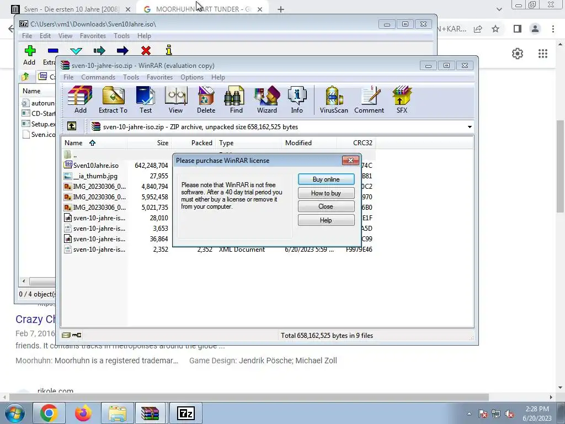Bookmark page with star icon
Screen dimensions: 565x424
[x=496, y=29]
